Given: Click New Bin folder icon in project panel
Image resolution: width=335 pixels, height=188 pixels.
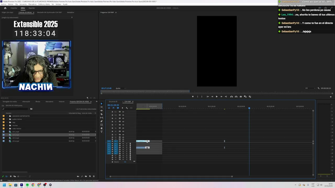Looking at the screenshot, I should click(x=86, y=176).
